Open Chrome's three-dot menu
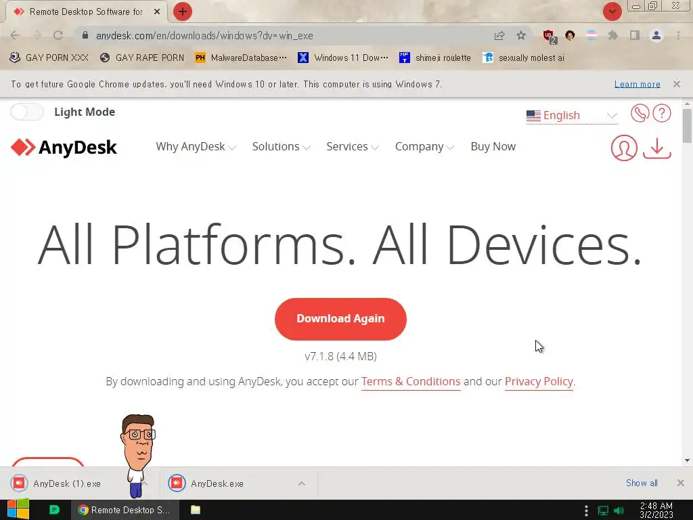This screenshot has height=520, width=693. 678,35
